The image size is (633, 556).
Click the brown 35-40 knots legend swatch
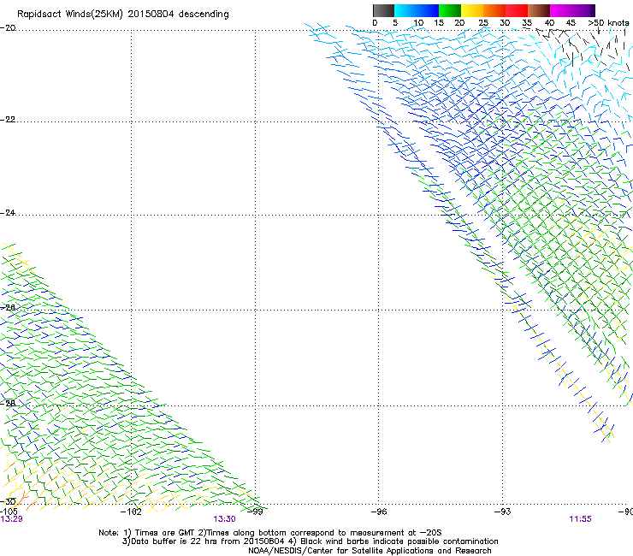coord(539,10)
